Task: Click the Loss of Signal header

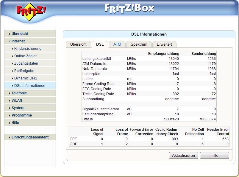Action: (x=97, y=132)
